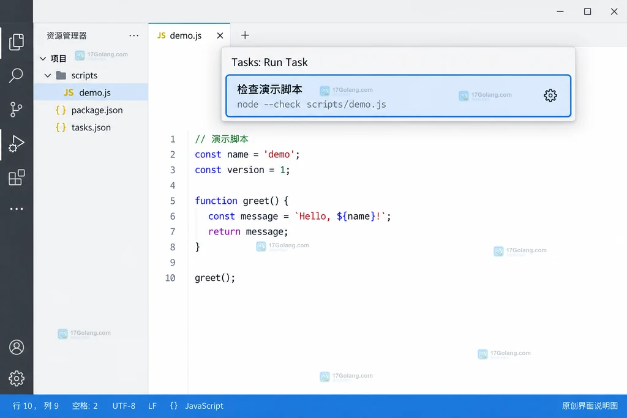The height and width of the screenshot is (418, 627).
Task: Collapse the scripts folder chevron
Action: [48, 75]
